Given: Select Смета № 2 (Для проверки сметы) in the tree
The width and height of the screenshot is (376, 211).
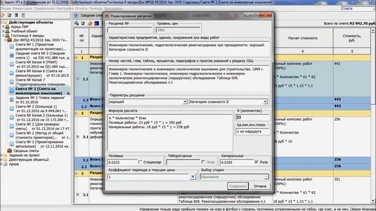Looking at the screenshot, I should (43, 127).
